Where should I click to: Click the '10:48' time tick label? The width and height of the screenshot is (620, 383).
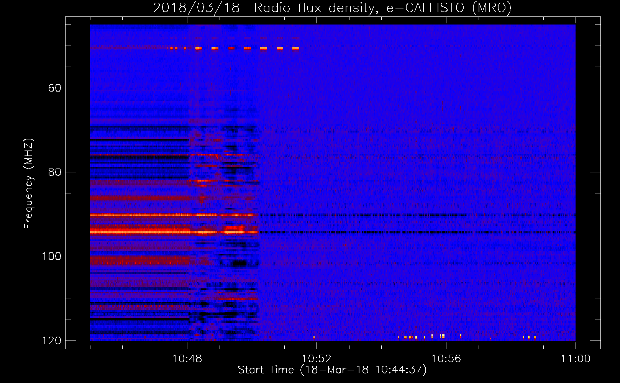tap(187, 359)
